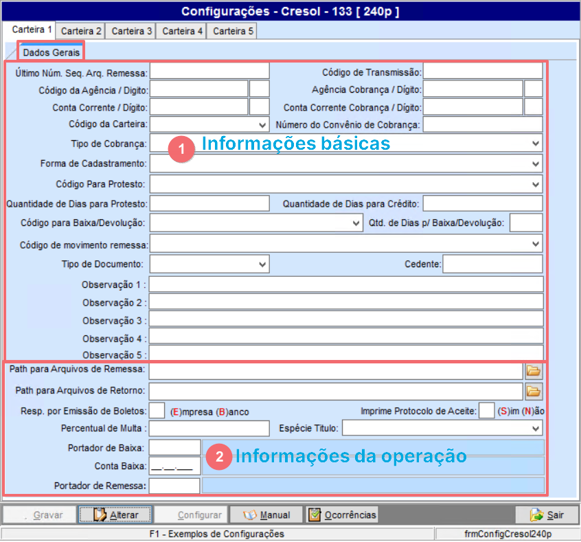The image size is (581, 542).
Task: Switch to the Carteira 3 tab
Action: coord(132,31)
